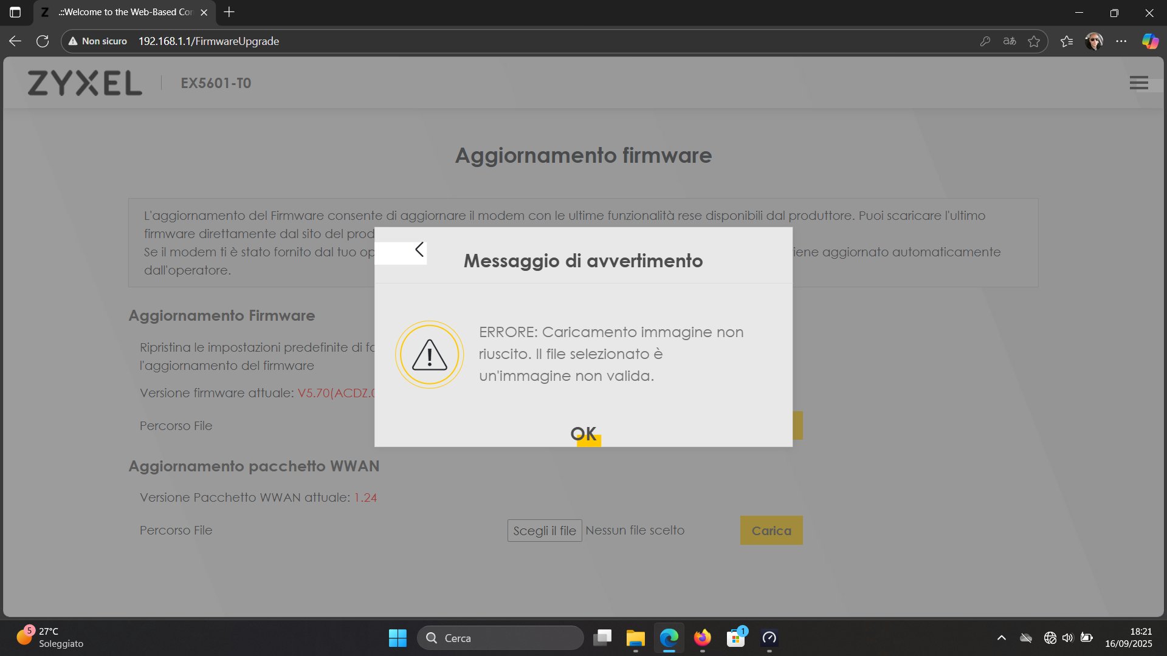Click the Zyxel logo
This screenshot has width=1167, height=656.
(x=85, y=83)
